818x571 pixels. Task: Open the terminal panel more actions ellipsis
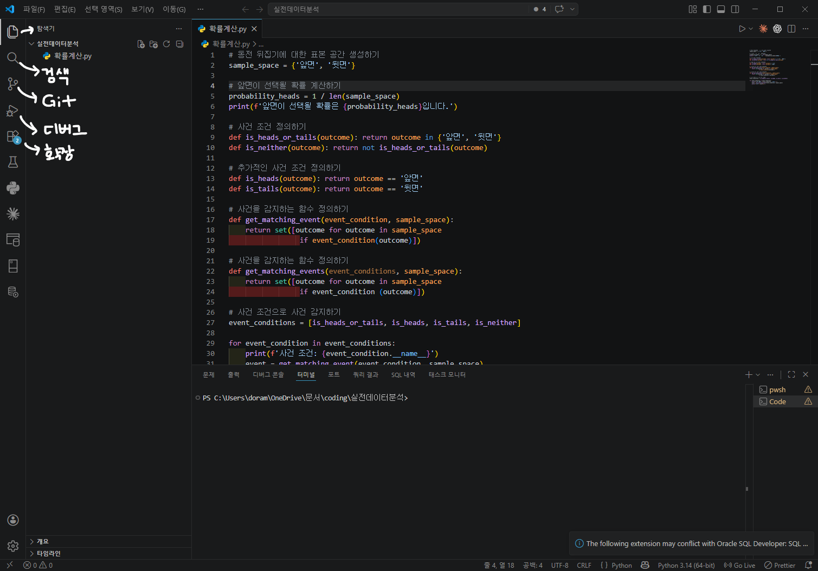pos(770,374)
